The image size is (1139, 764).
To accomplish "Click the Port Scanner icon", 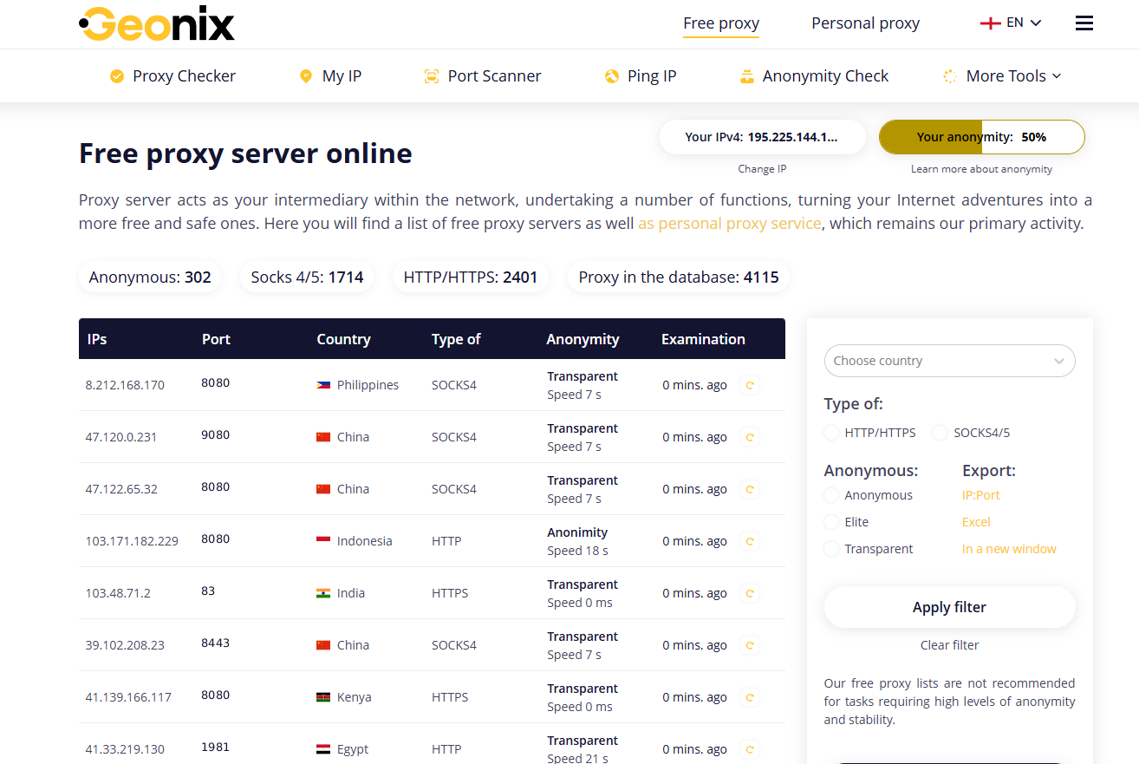I will 432,76.
